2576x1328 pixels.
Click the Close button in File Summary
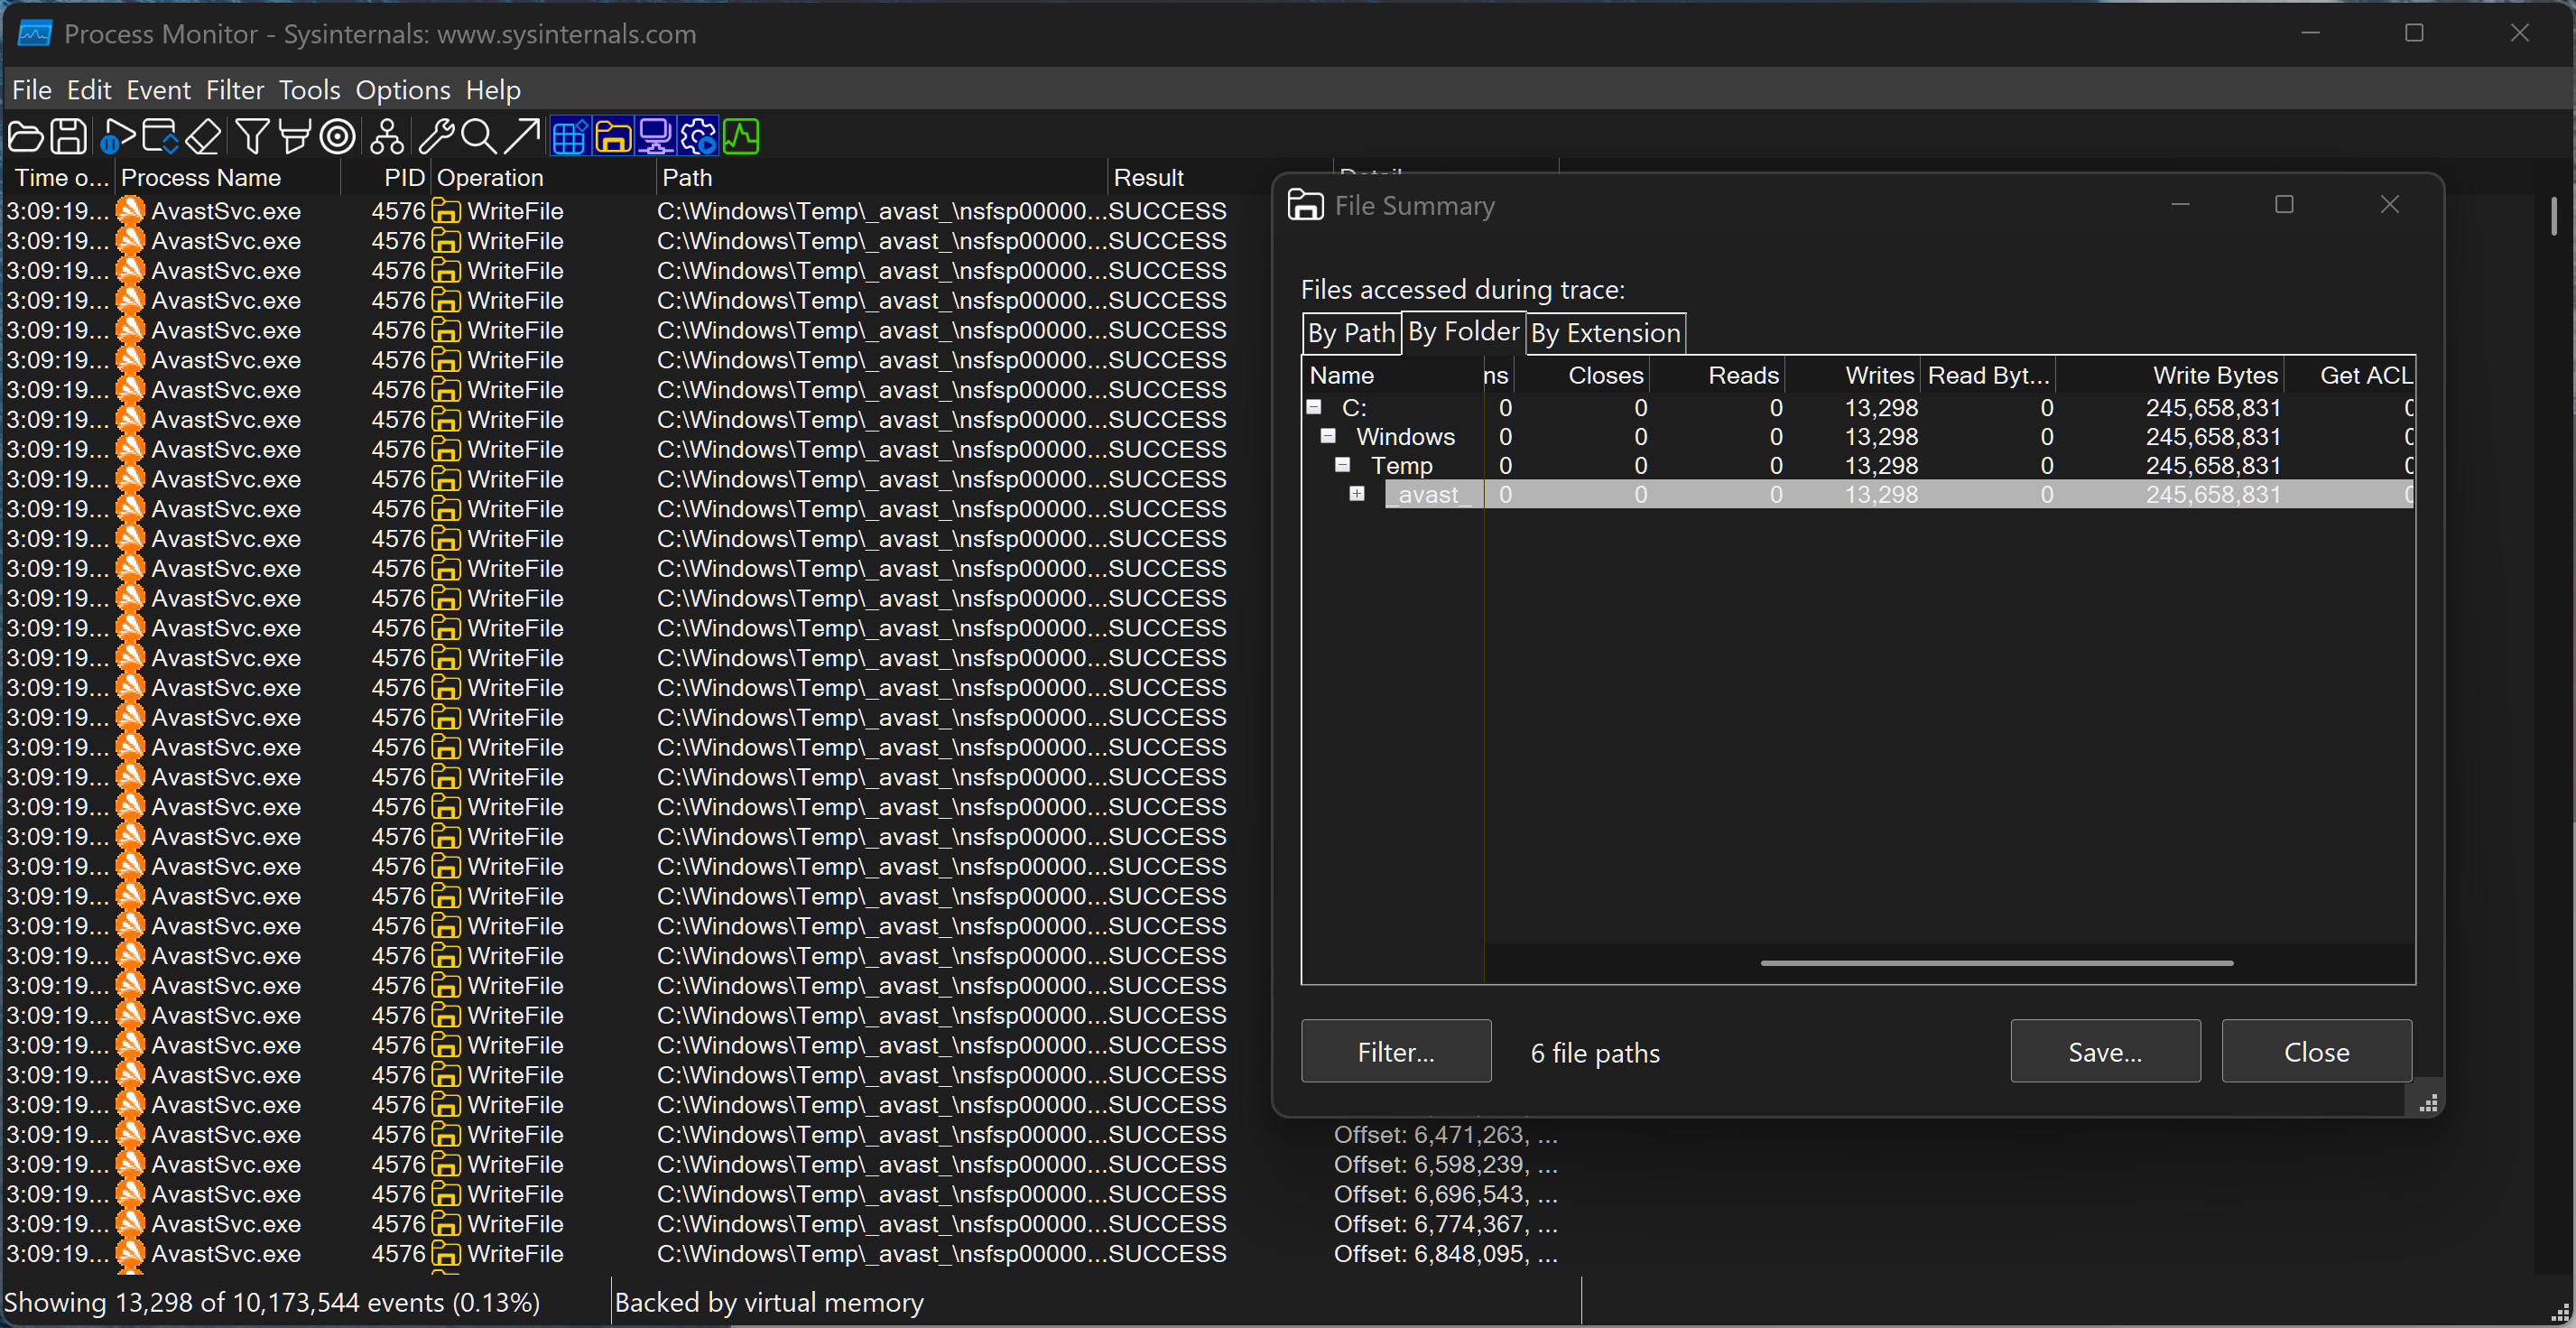tap(2316, 1051)
